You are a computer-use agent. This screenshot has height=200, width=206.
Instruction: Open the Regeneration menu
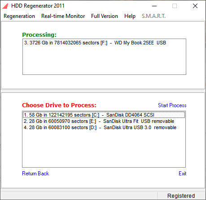(19, 16)
